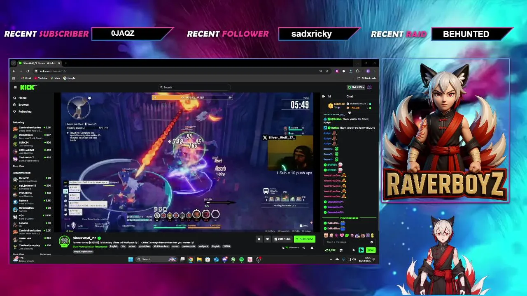Click the pink heart quick emote
Viewport: 527px width, 296px height.
click(342, 236)
